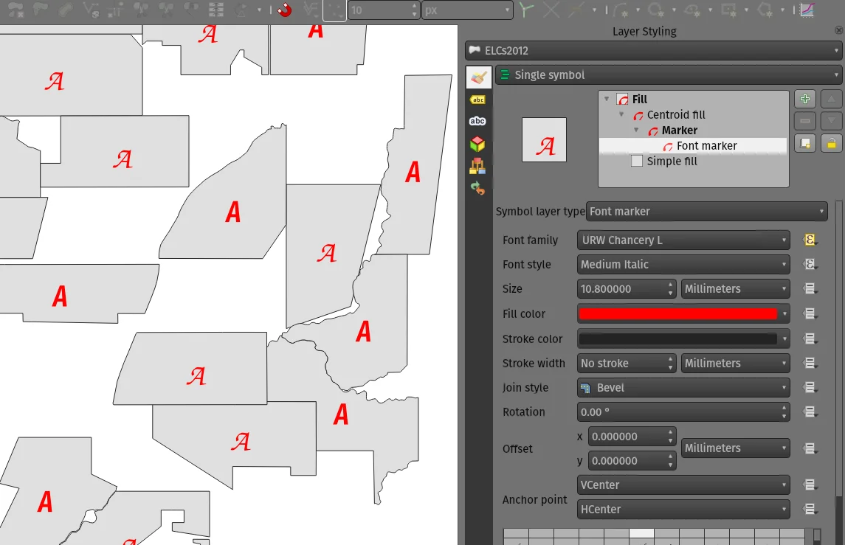Screen dimensions: 845x545
Task: Click the red Fill color swatch
Action: (677, 314)
